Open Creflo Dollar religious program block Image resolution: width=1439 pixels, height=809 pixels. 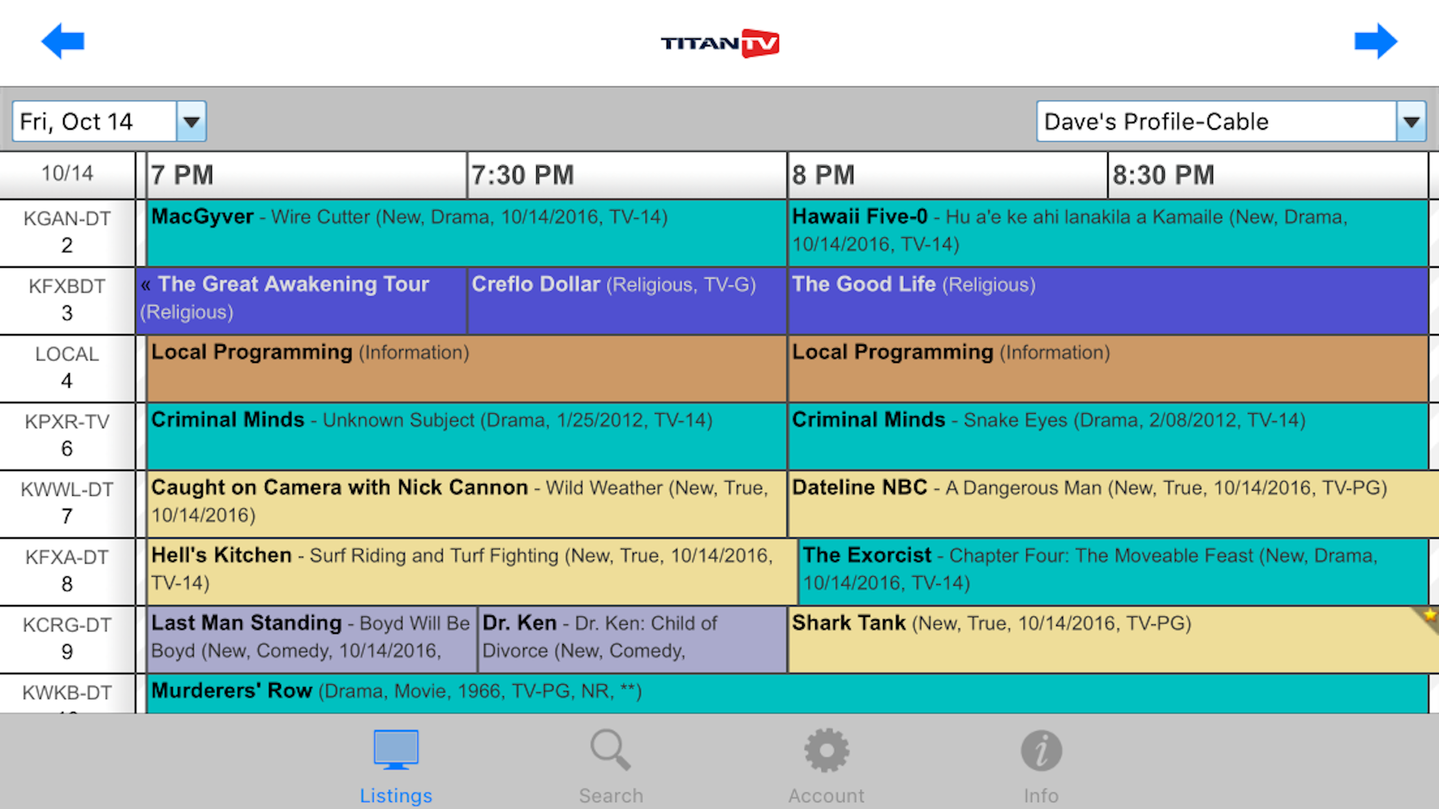pos(626,300)
